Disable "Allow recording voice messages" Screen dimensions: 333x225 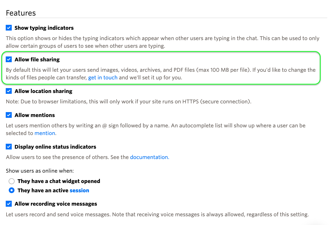click(x=8, y=203)
